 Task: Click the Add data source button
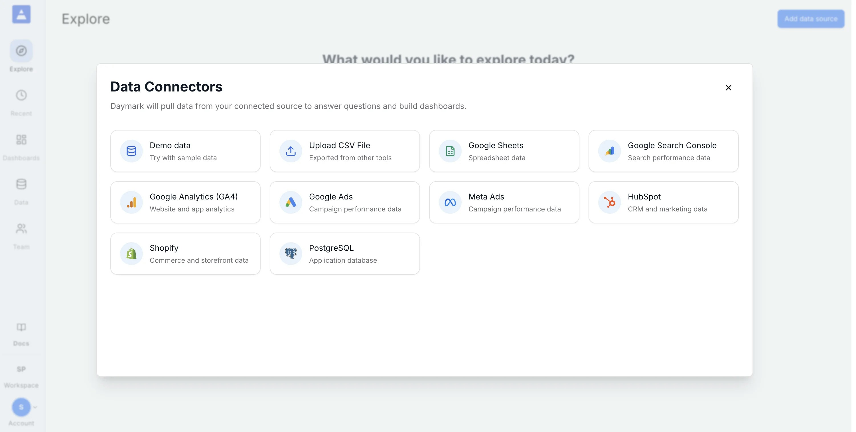point(811,19)
